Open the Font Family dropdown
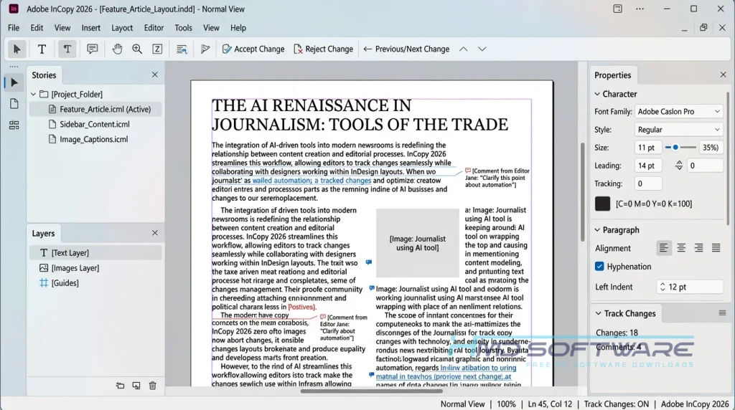Image resolution: width=735 pixels, height=410 pixels. coord(679,111)
